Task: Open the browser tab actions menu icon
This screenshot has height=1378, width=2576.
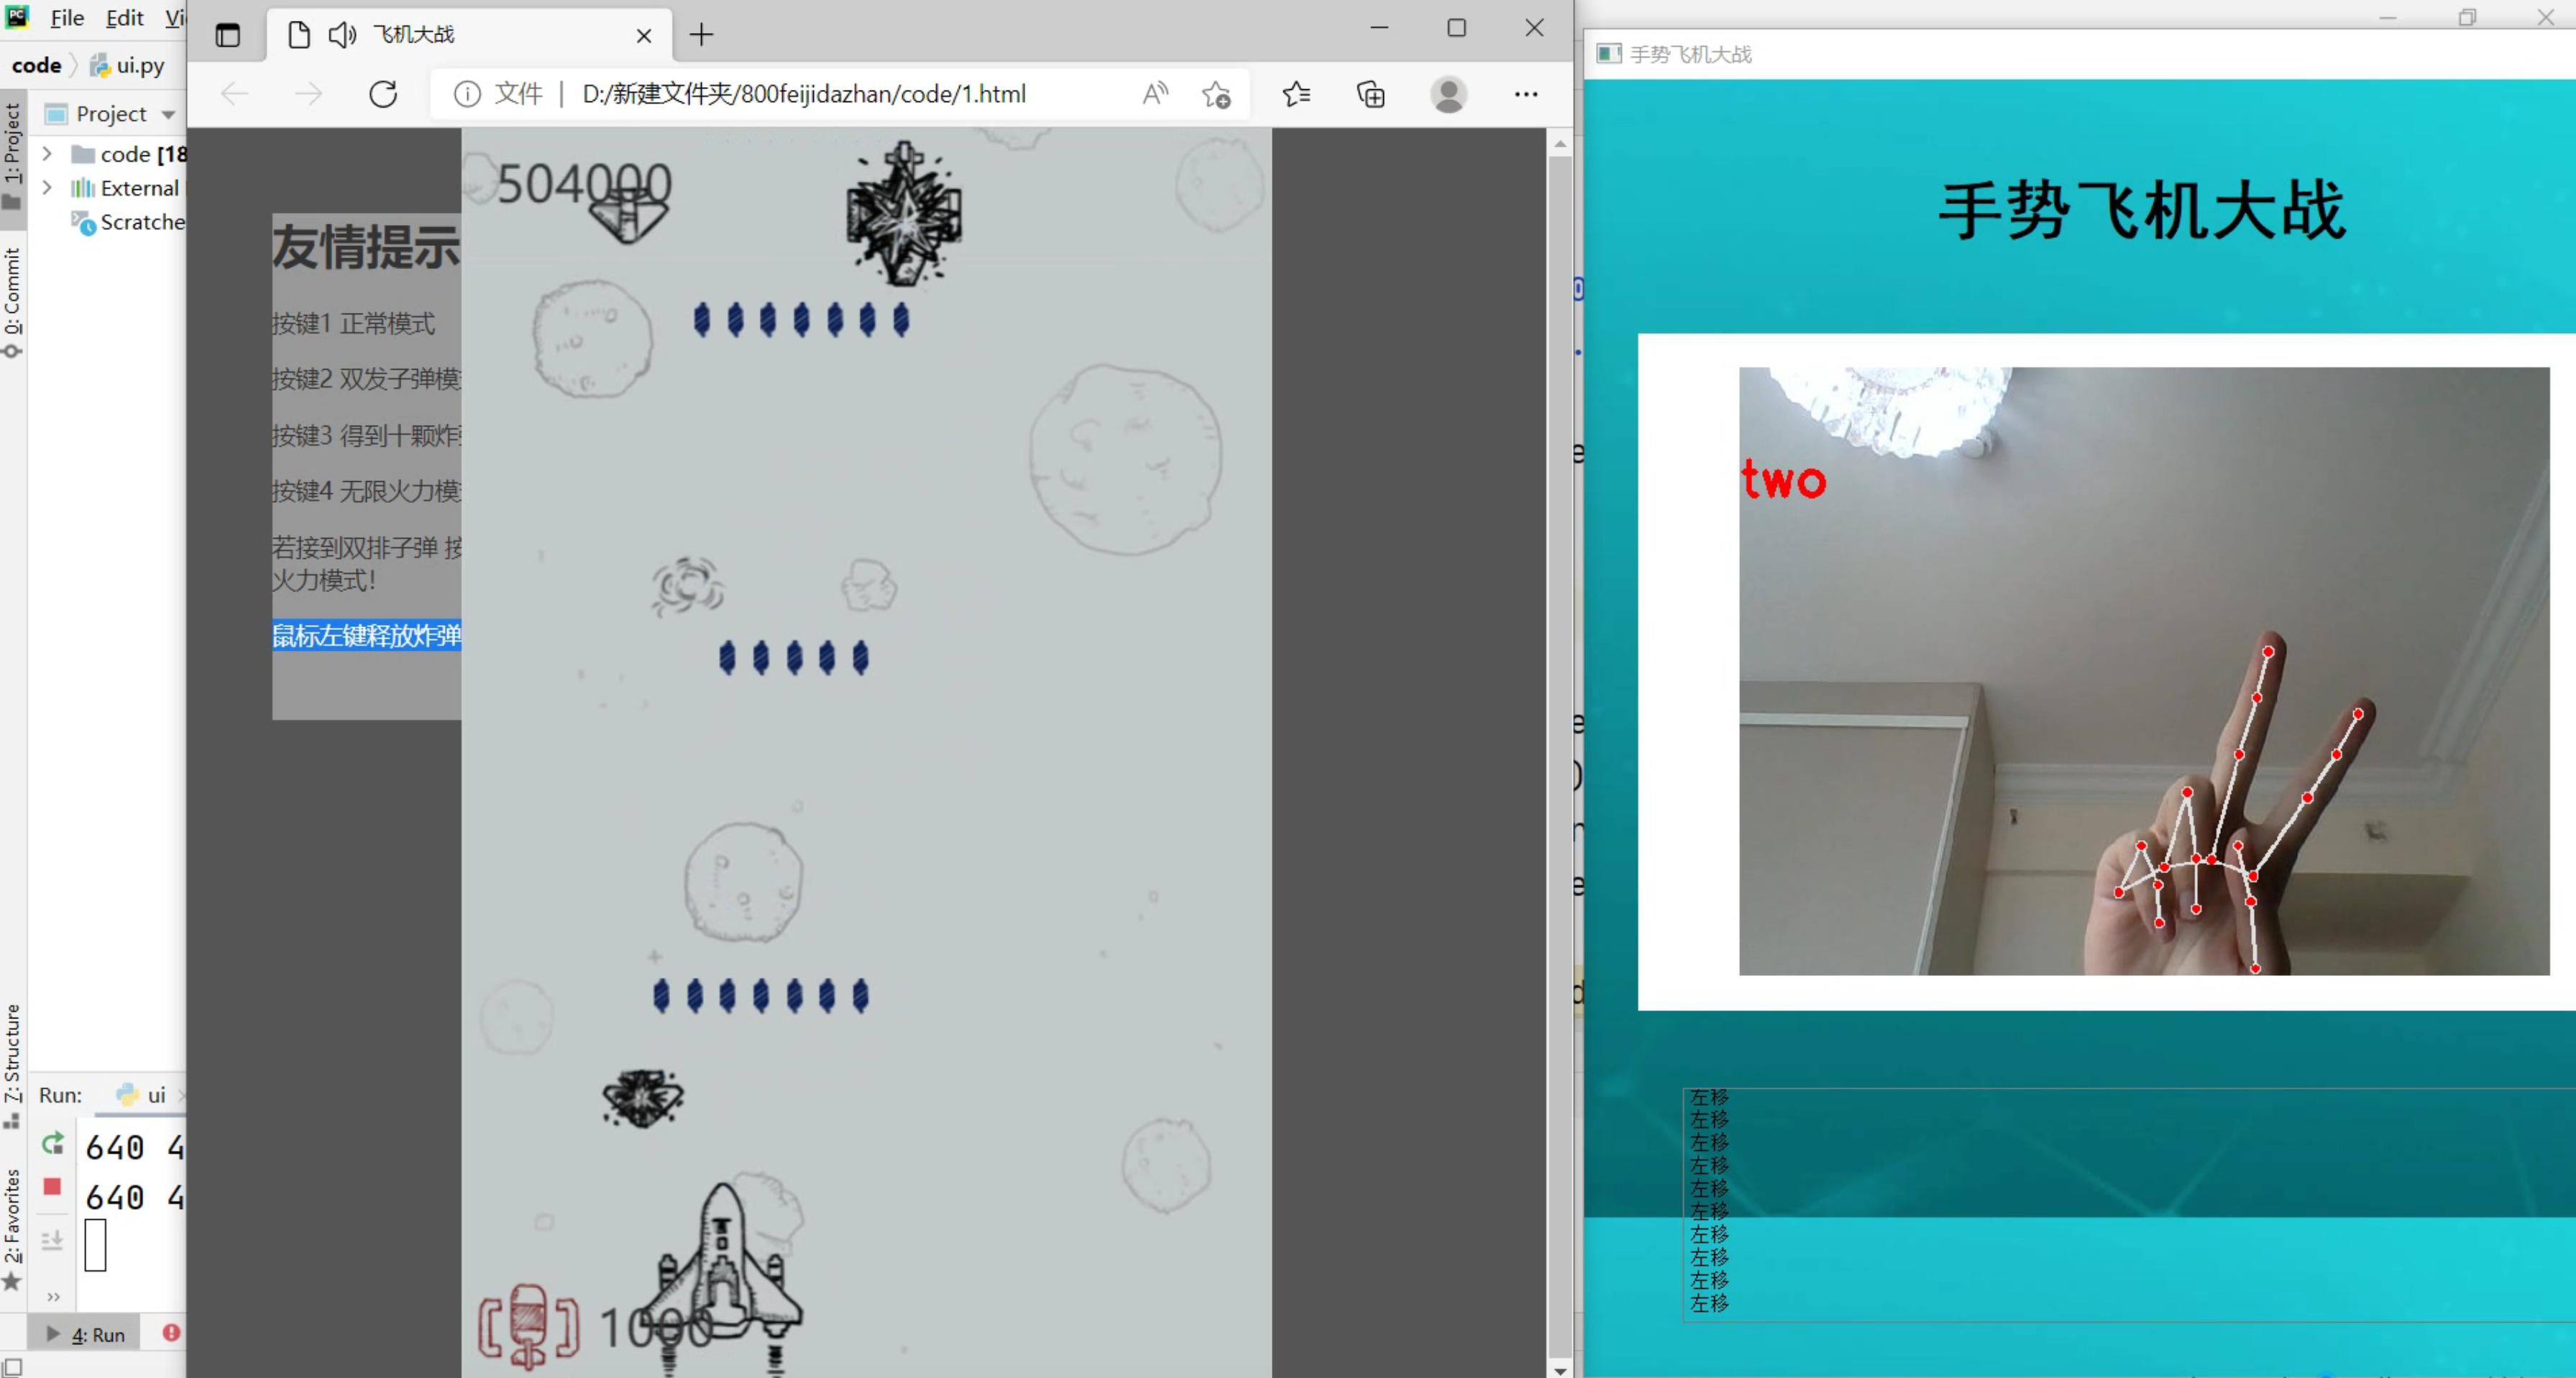Action: coord(228,35)
